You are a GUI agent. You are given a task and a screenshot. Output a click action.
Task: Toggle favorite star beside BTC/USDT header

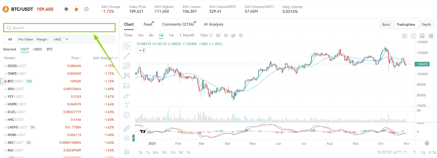[76, 9]
